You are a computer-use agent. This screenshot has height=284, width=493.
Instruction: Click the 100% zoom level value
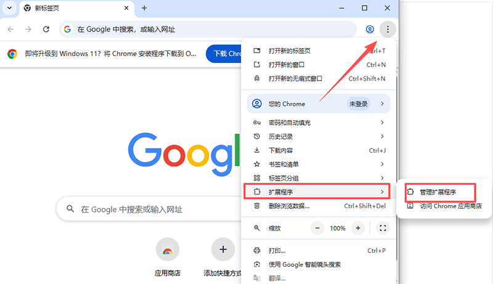tap(337, 229)
